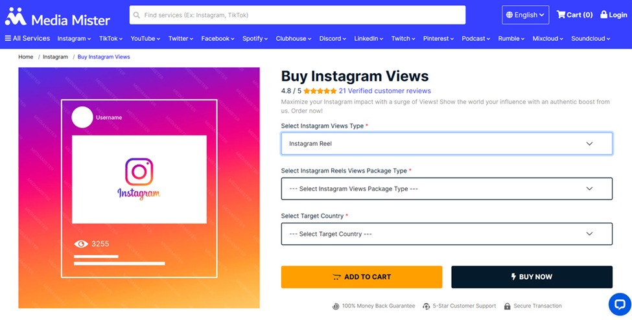Screen dimensions: 632x320
Task: Expand Instagram Views Type dropdown
Action: point(447,144)
